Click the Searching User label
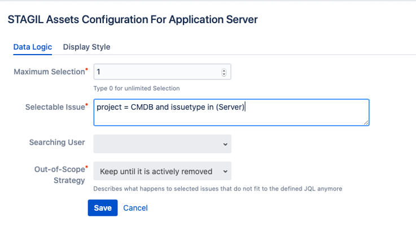This screenshot has width=416, height=231. (57, 142)
